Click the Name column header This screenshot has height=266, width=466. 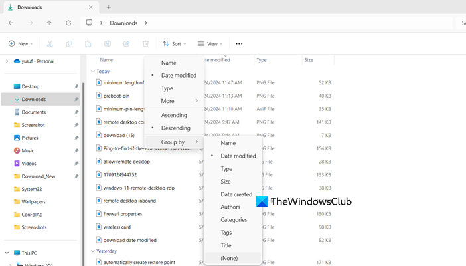106,60
